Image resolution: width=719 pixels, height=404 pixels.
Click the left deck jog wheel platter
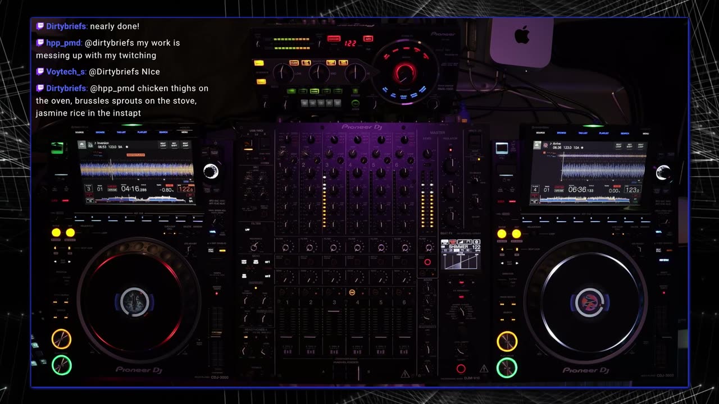pyautogui.click(x=135, y=302)
